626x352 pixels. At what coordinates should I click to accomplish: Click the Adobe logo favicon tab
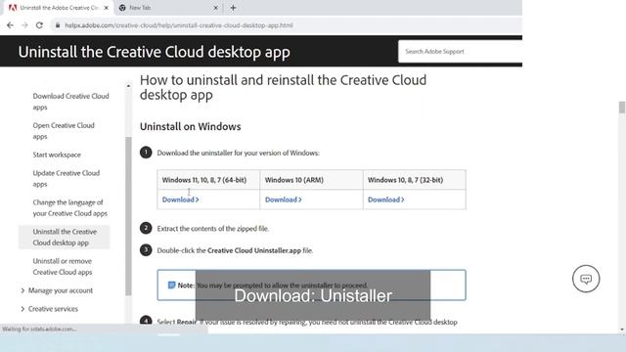pos(13,8)
